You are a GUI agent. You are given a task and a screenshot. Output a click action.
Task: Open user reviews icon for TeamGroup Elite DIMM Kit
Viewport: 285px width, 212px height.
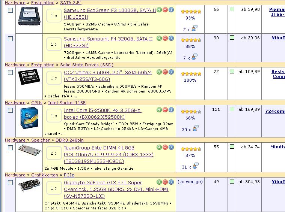click(x=196, y=166)
